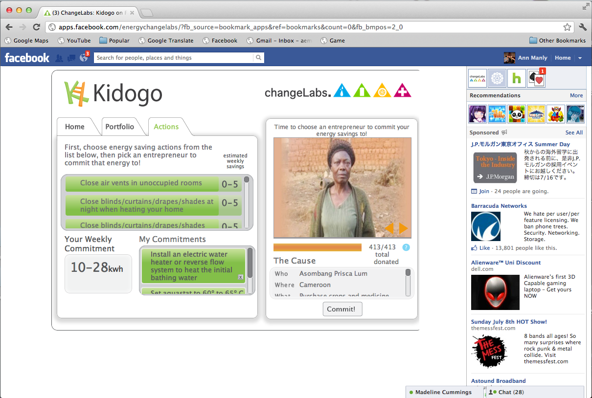Open Madeline Cummings chat tab
This screenshot has height=398, width=592.
(x=445, y=392)
